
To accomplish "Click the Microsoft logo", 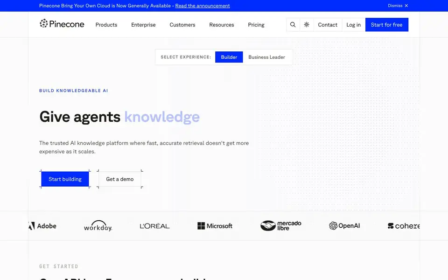I will point(215,226).
